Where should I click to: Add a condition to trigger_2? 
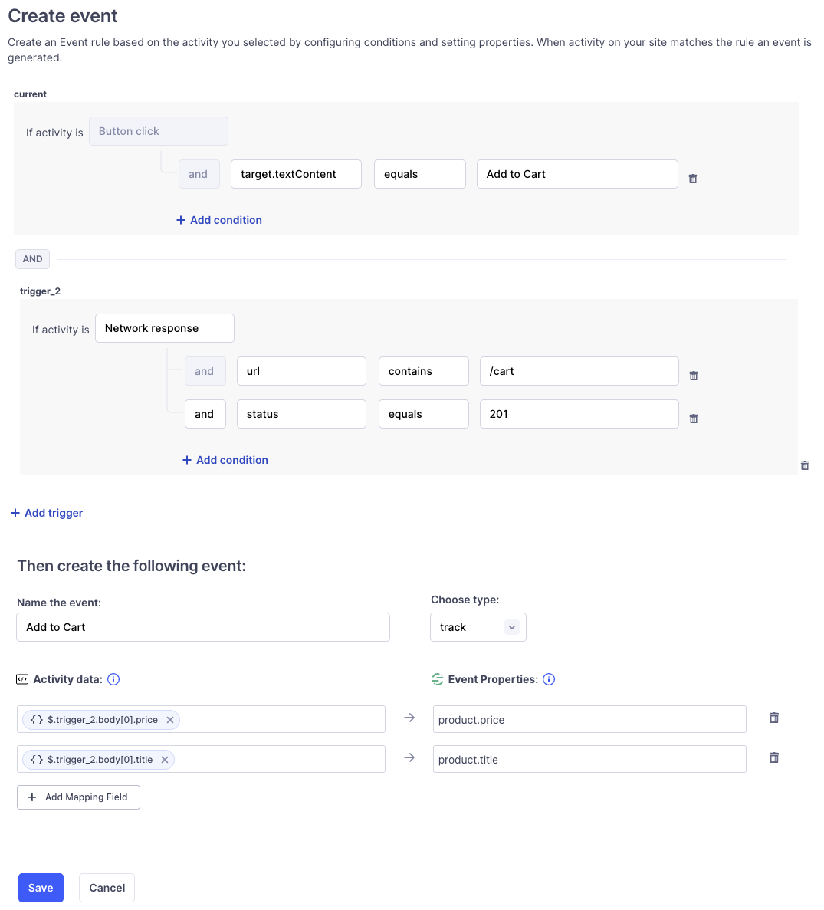(225, 460)
